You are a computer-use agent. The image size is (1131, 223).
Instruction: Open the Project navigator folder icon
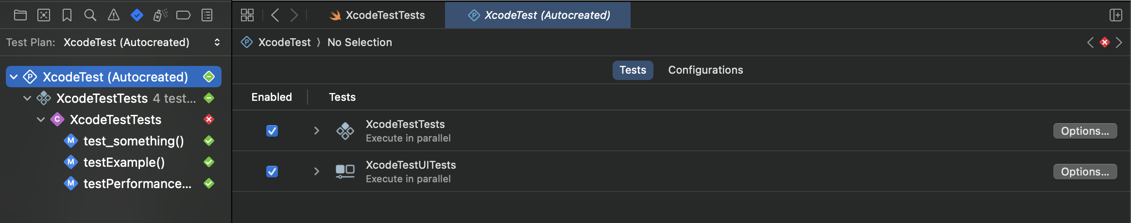[x=20, y=15]
